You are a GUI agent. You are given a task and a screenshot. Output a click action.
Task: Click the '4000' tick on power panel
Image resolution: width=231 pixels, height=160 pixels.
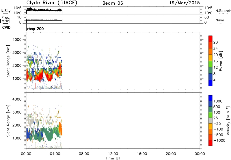point(17,40)
